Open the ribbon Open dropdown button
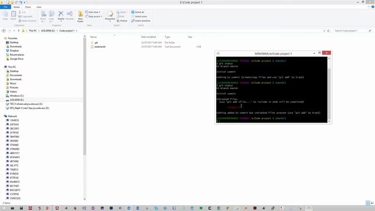The image size is (375, 211). click(122, 12)
